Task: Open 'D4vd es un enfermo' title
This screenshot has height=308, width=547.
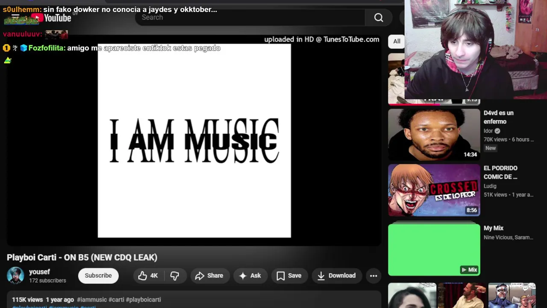Action: pos(498,117)
